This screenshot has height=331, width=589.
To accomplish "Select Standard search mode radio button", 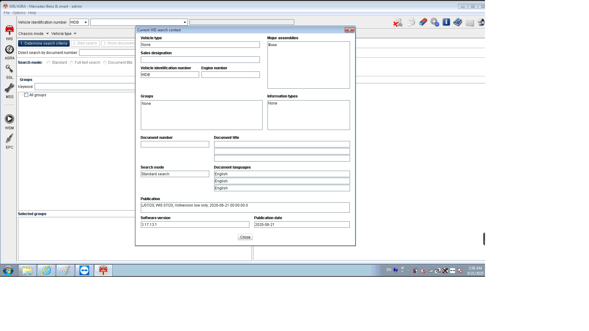I will (48, 63).
